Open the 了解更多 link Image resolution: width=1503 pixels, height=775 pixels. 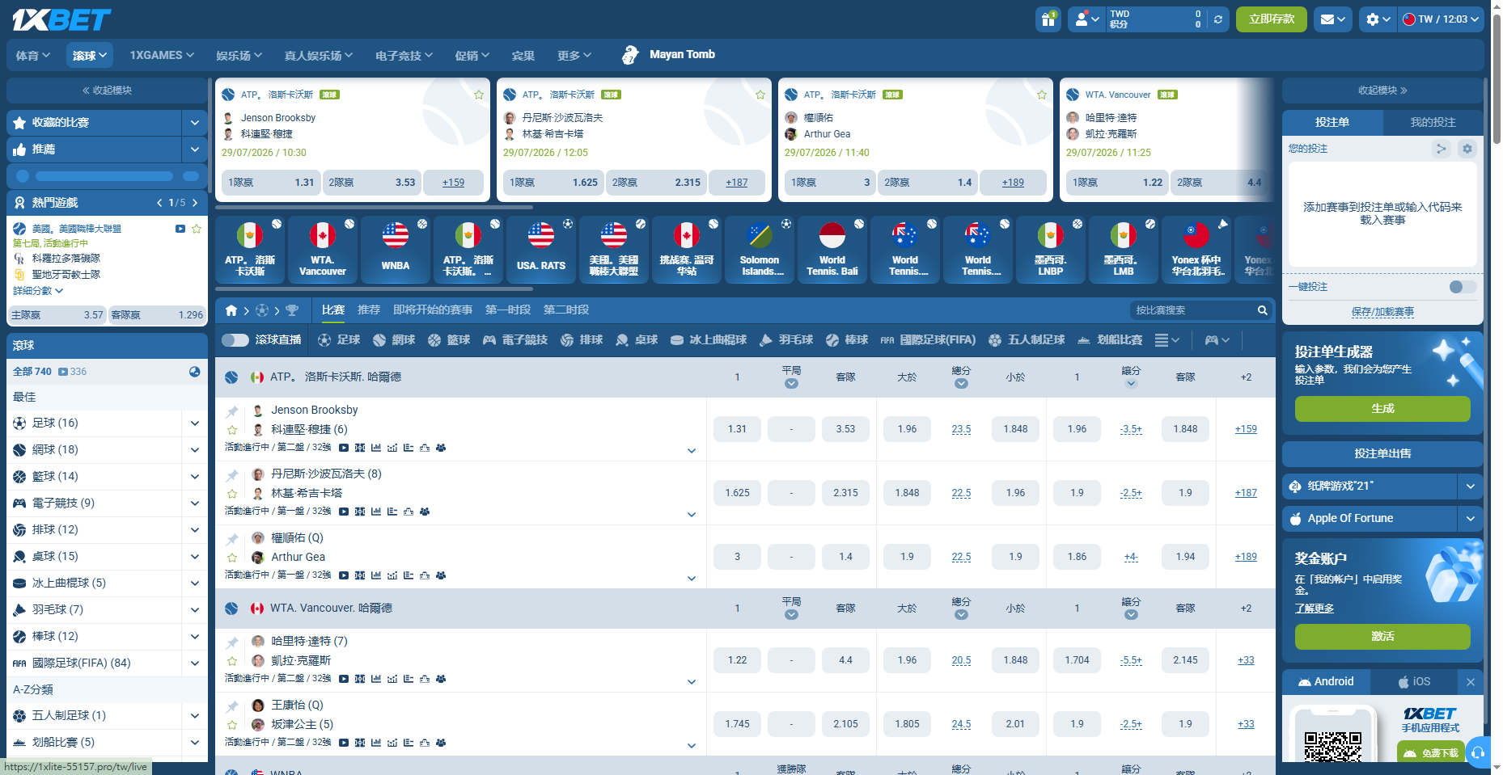(1315, 609)
